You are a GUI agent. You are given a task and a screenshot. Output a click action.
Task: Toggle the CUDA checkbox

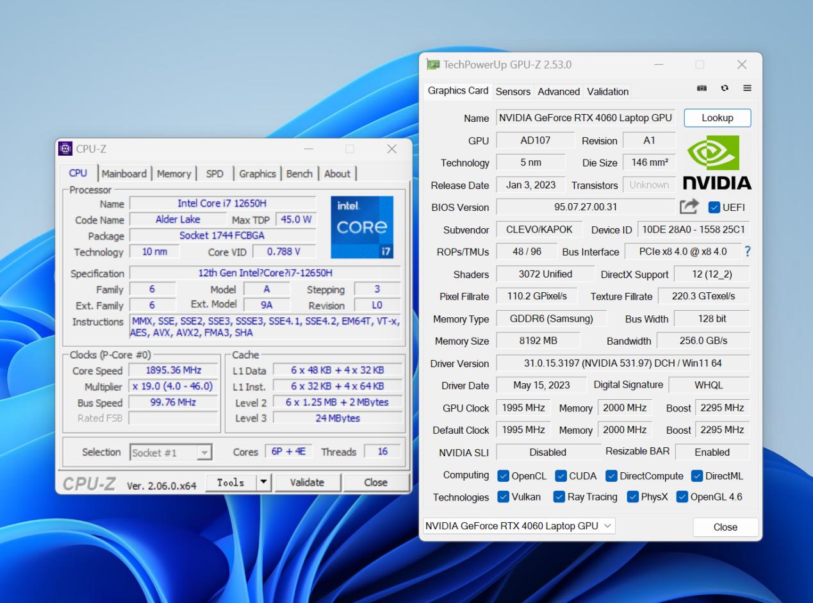click(561, 476)
